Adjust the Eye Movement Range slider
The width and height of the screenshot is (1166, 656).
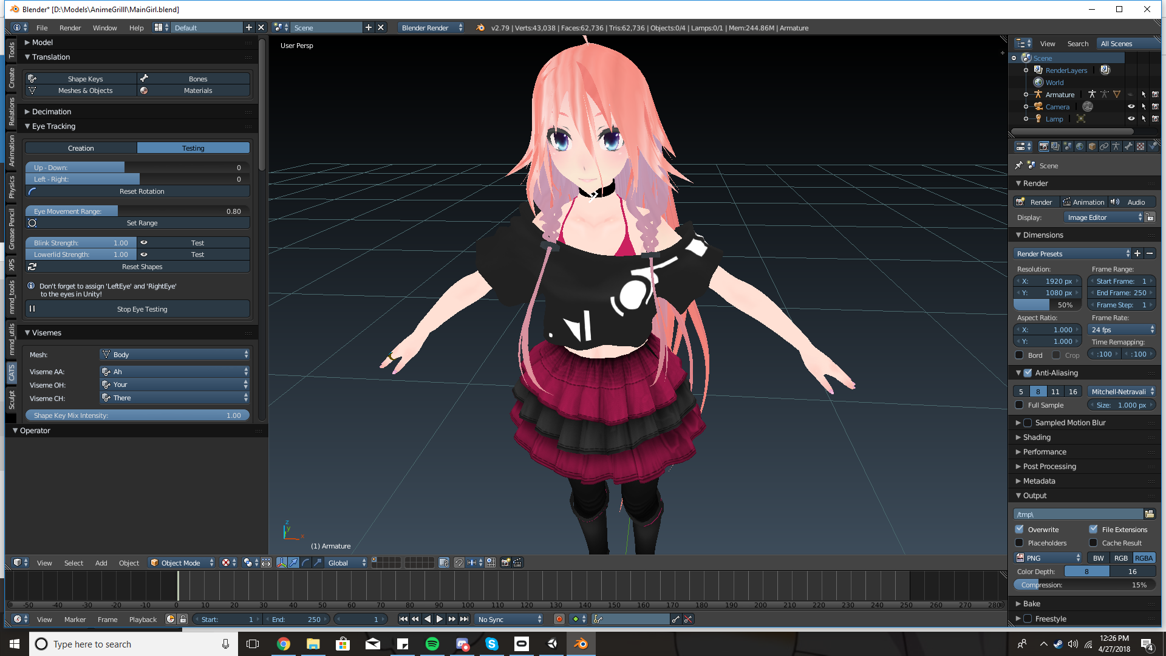(x=137, y=211)
